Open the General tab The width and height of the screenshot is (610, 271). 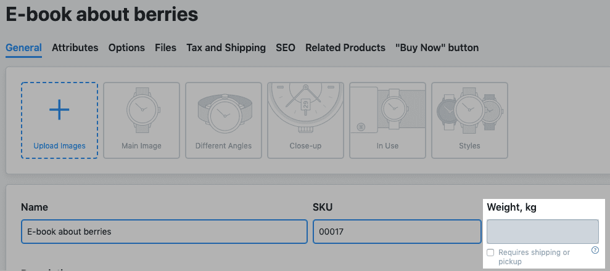(23, 47)
